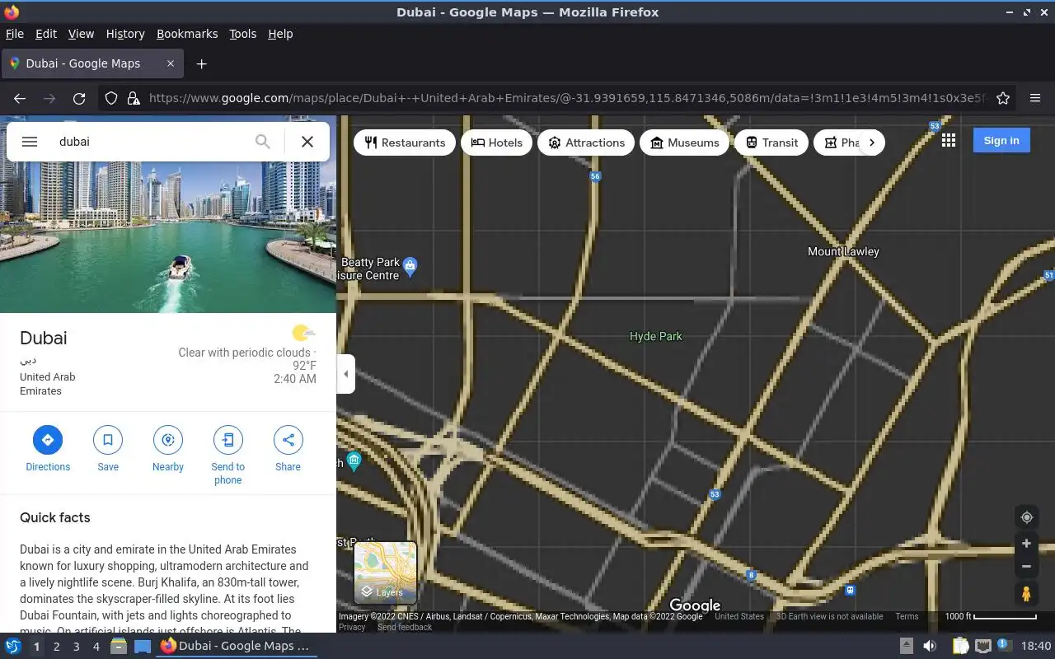
Task: Show more category chips with right arrow
Action: click(x=871, y=143)
